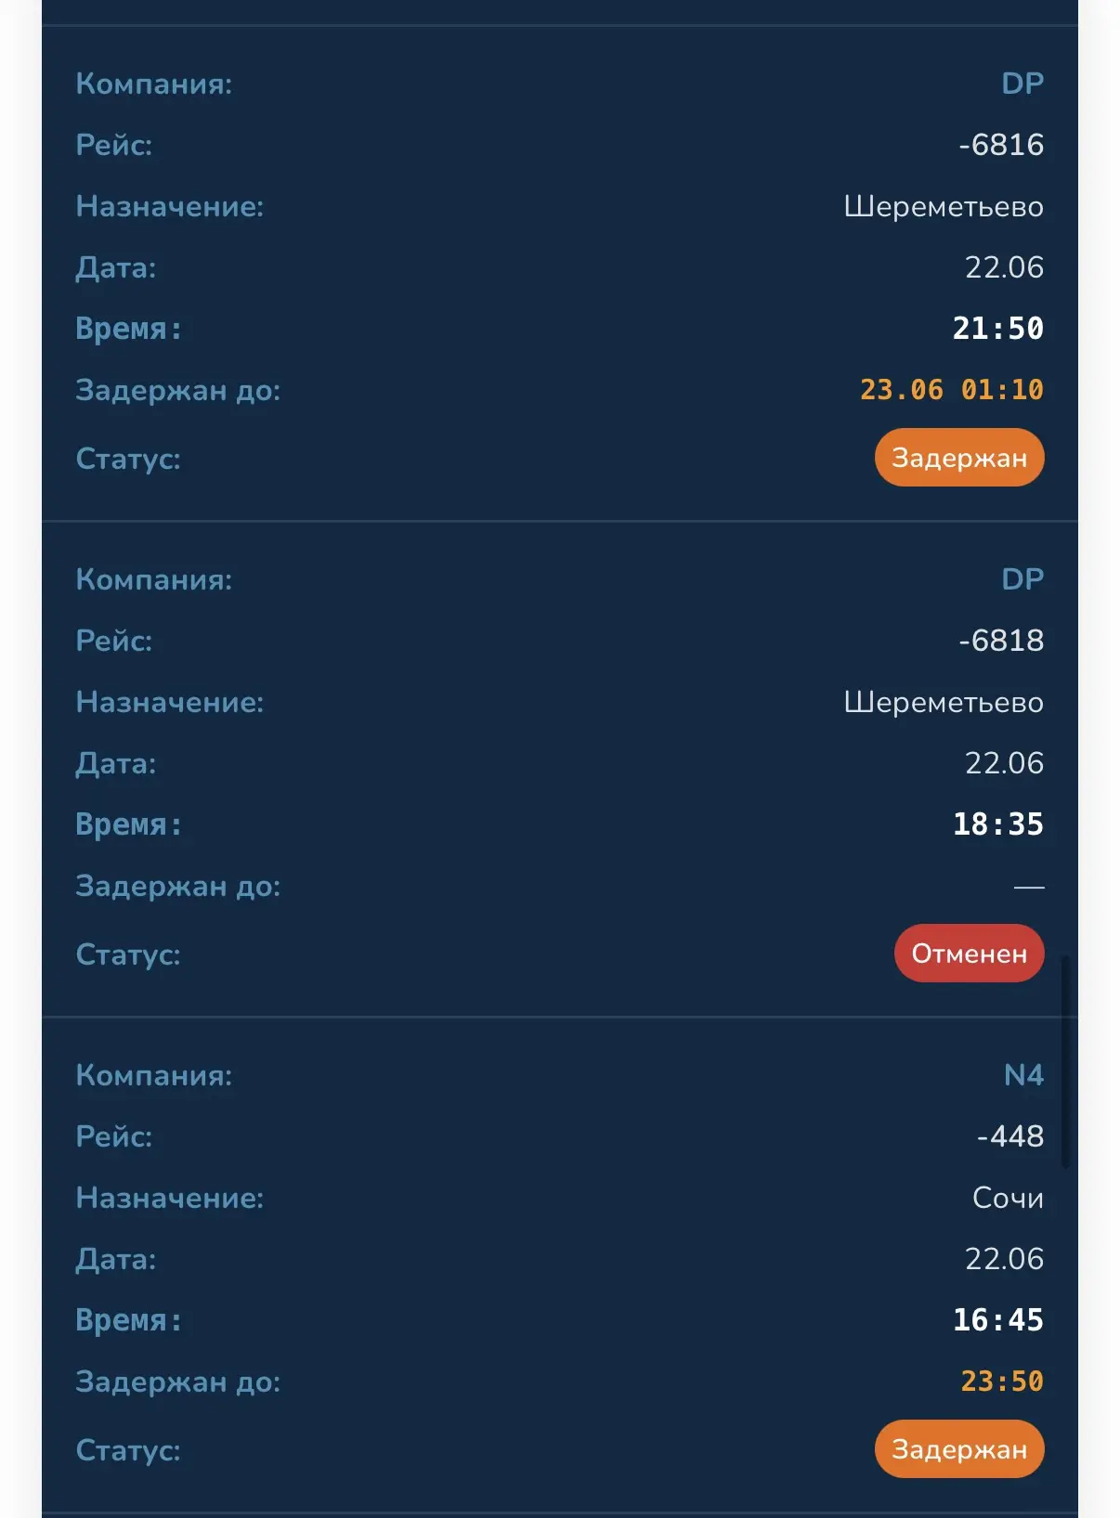Click the dash under Задержан до for -6818
Viewport: 1120px width, 1518px height.
(1029, 888)
